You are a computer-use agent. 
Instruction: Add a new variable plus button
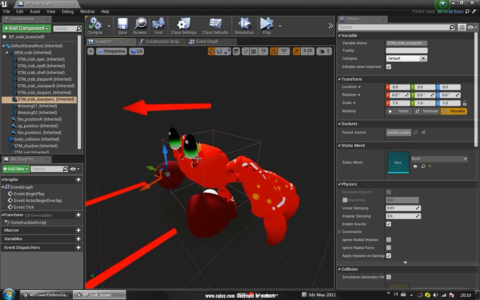78,239
